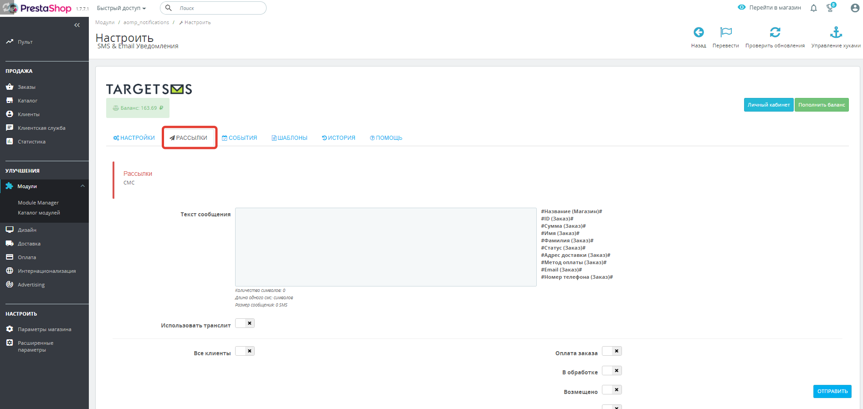
Task: Click Перейти в магазин link
Action: click(x=775, y=8)
